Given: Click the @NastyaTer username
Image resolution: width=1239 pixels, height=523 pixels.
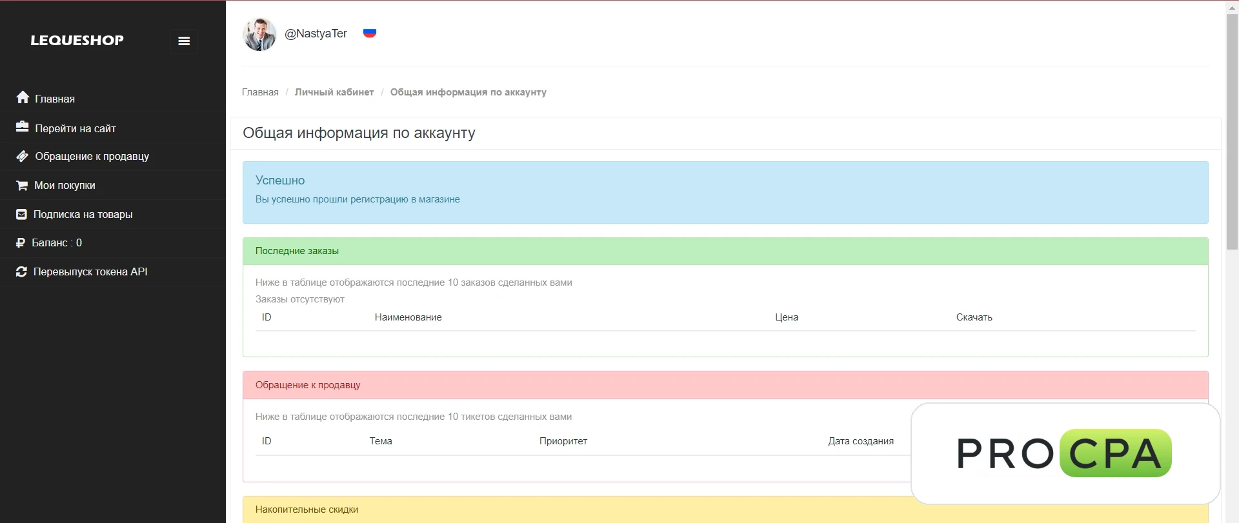Looking at the screenshot, I should [x=316, y=34].
